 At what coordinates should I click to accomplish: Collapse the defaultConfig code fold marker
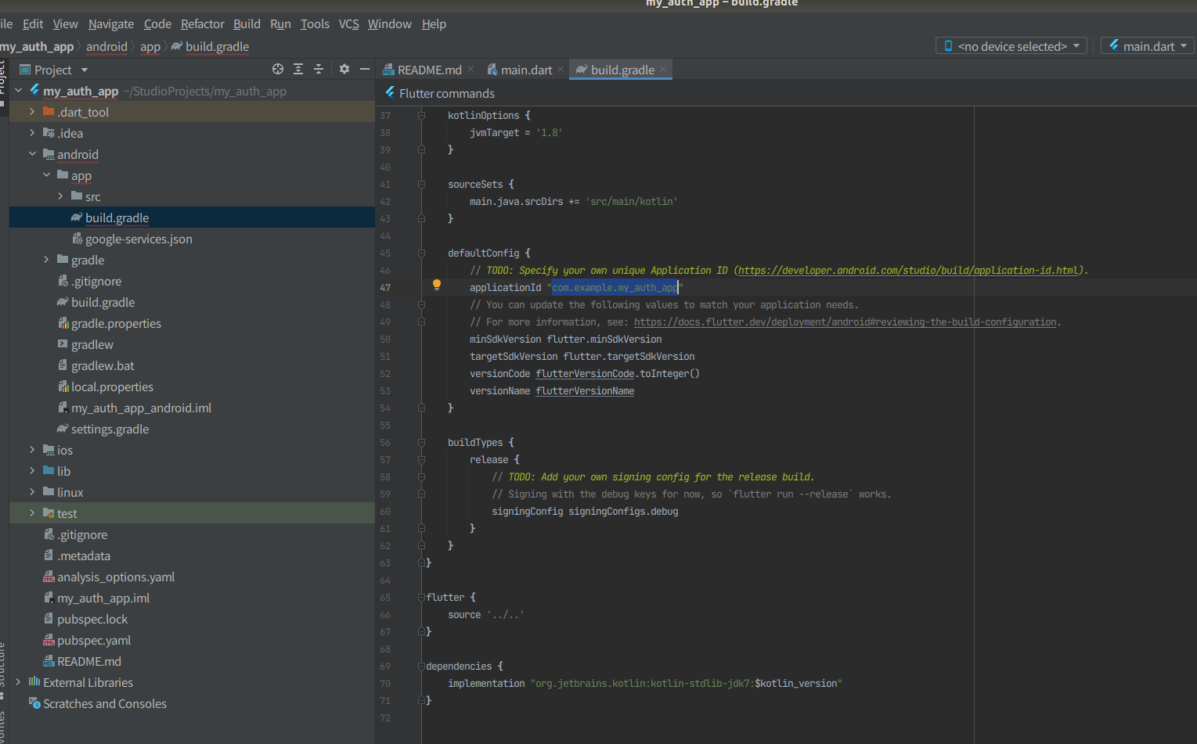421,253
